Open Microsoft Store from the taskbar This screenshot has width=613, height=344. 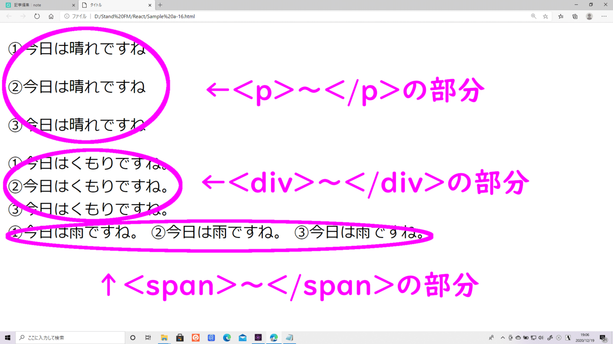179,338
